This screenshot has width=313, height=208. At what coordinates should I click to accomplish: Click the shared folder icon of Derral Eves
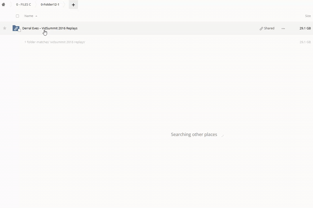click(x=16, y=28)
